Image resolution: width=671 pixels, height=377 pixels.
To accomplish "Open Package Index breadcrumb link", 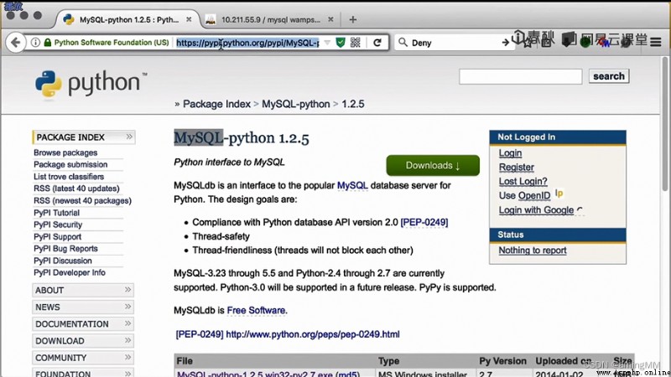I will coord(216,104).
